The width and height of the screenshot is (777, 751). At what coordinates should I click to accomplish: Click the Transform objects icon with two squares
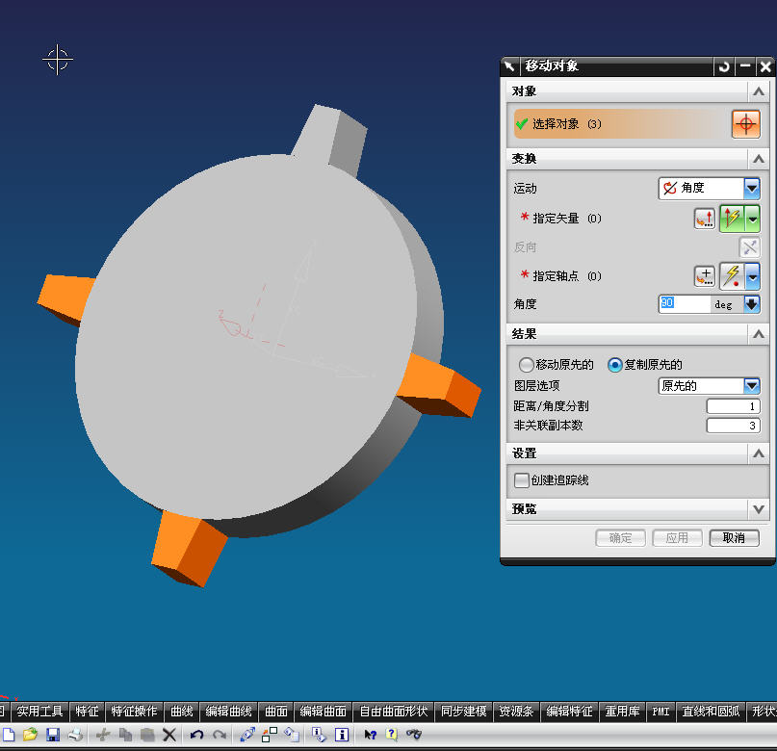click(x=270, y=735)
